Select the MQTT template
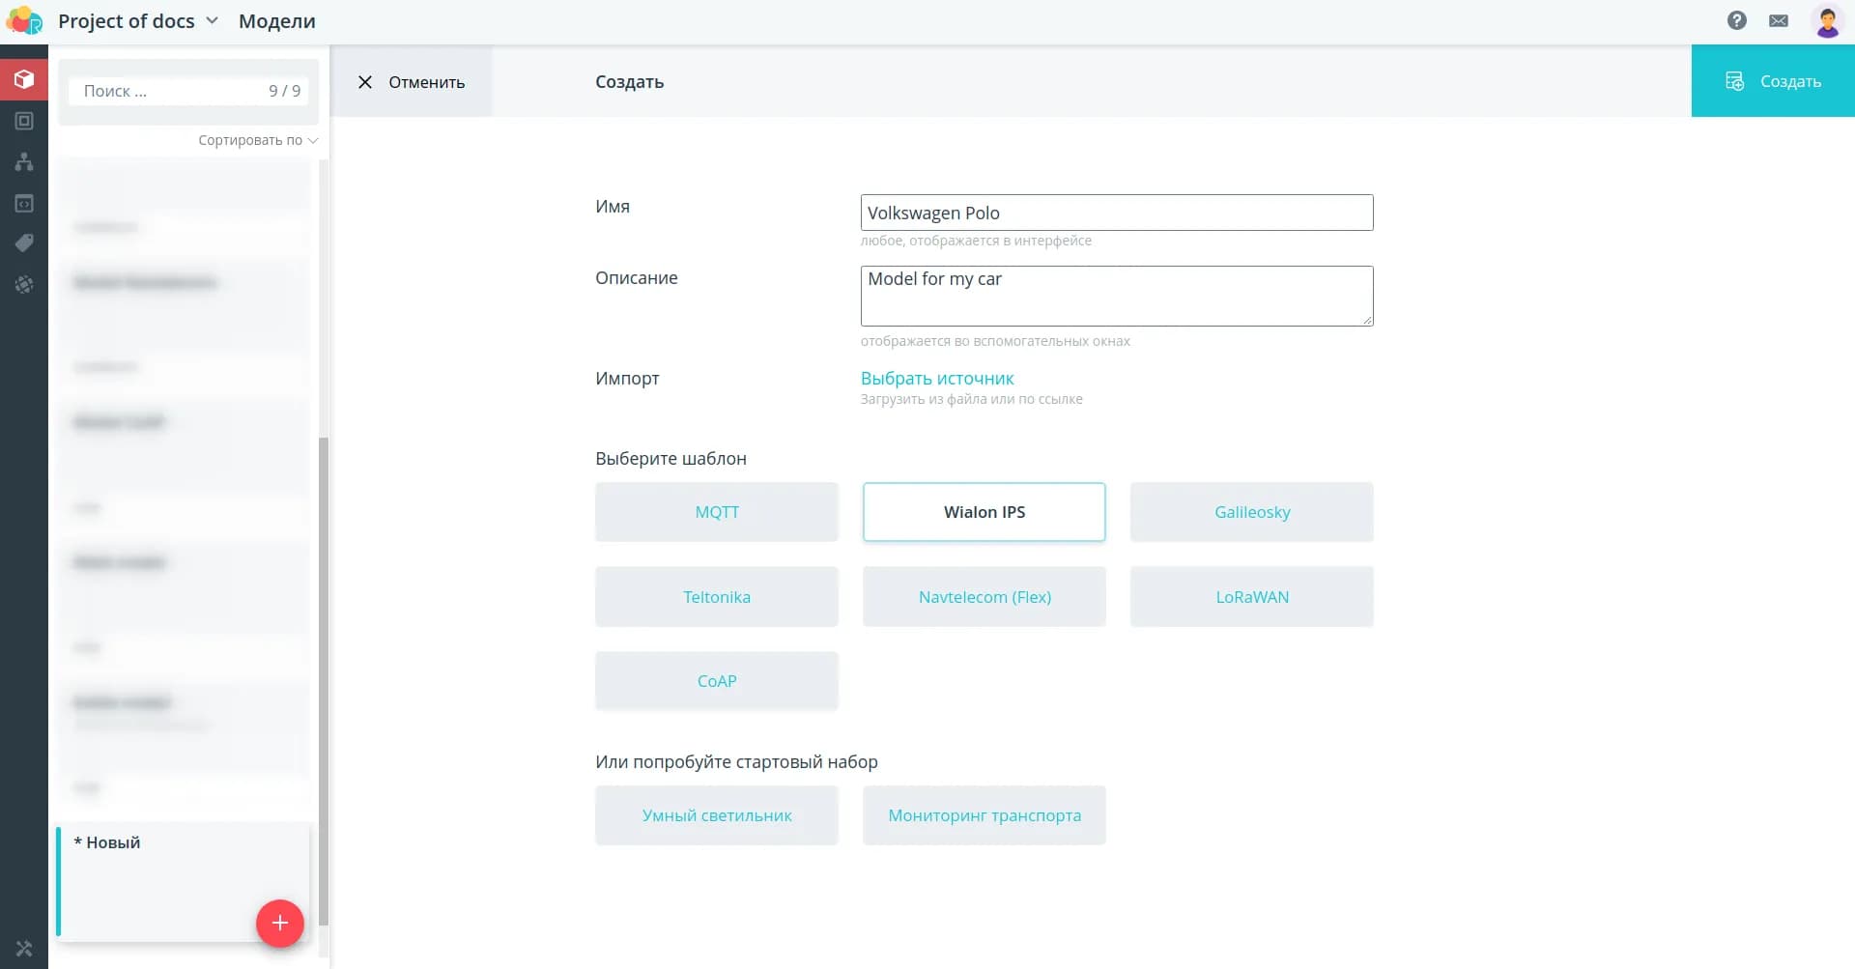The image size is (1855, 969). pos(716,512)
